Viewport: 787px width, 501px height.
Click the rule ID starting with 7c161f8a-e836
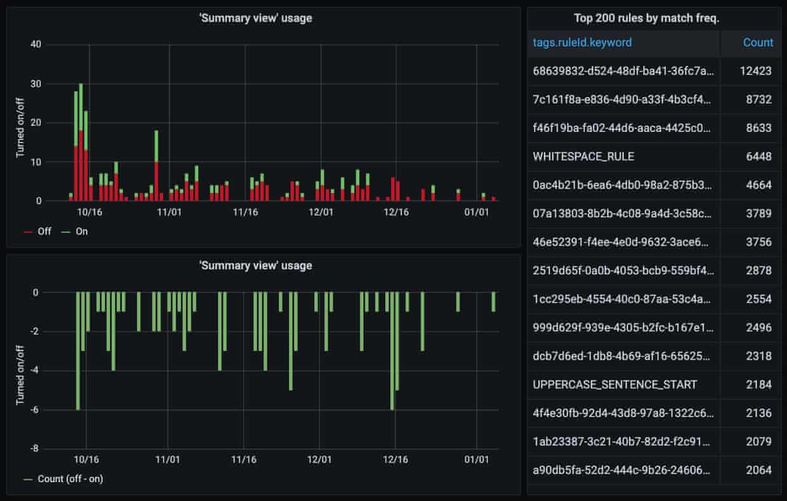point(623,99)
